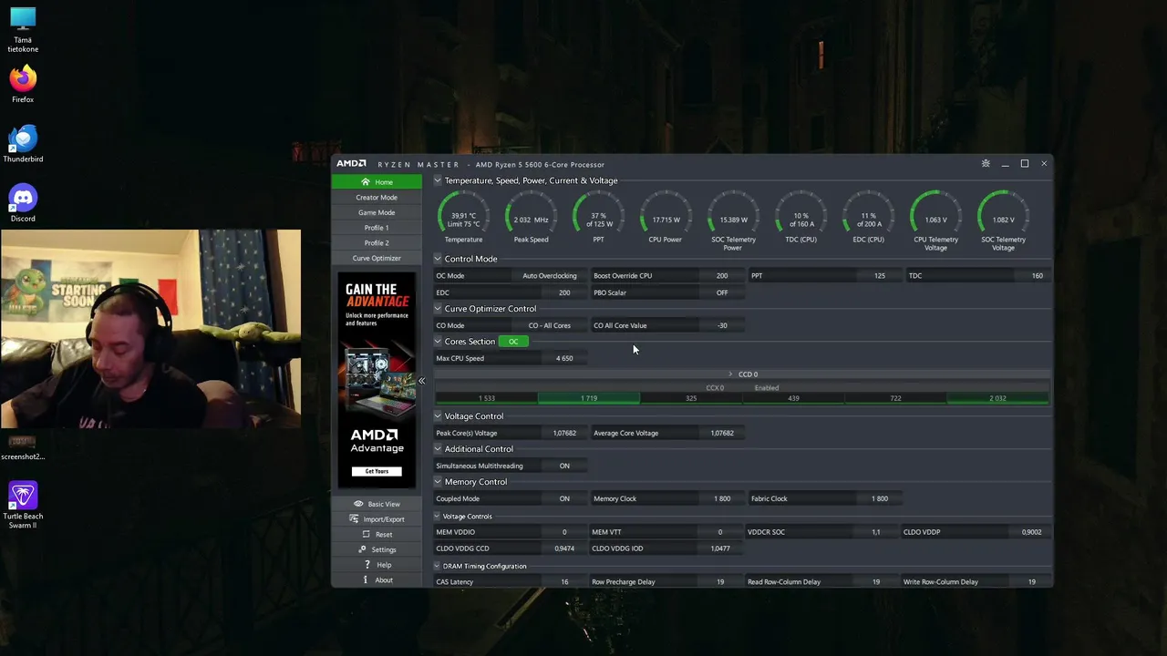Image resolution: width=1167 pixels, height=656 pixels.
Task: Click core bar showing 1 533
Action: click(x=487, y=398)
